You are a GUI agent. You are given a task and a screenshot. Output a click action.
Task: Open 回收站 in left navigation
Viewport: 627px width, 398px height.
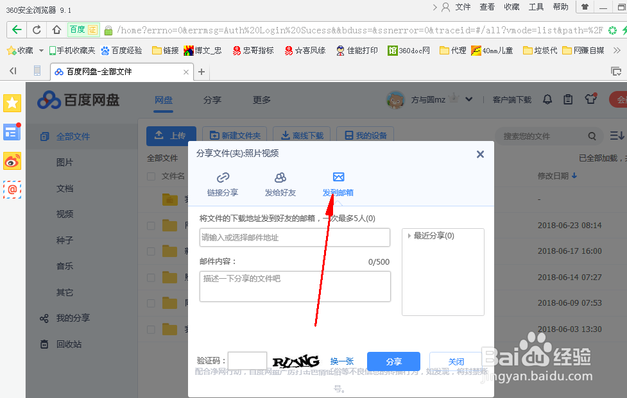pos(61,344)
